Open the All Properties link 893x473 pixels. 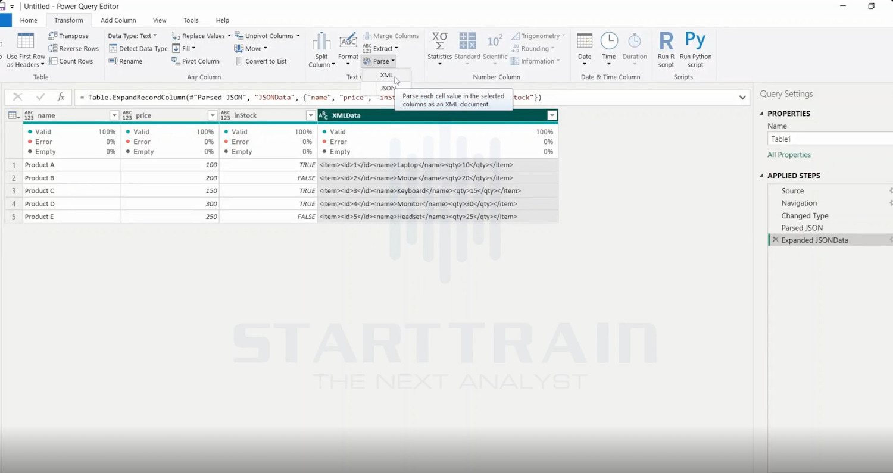click(x=789, y=155)
